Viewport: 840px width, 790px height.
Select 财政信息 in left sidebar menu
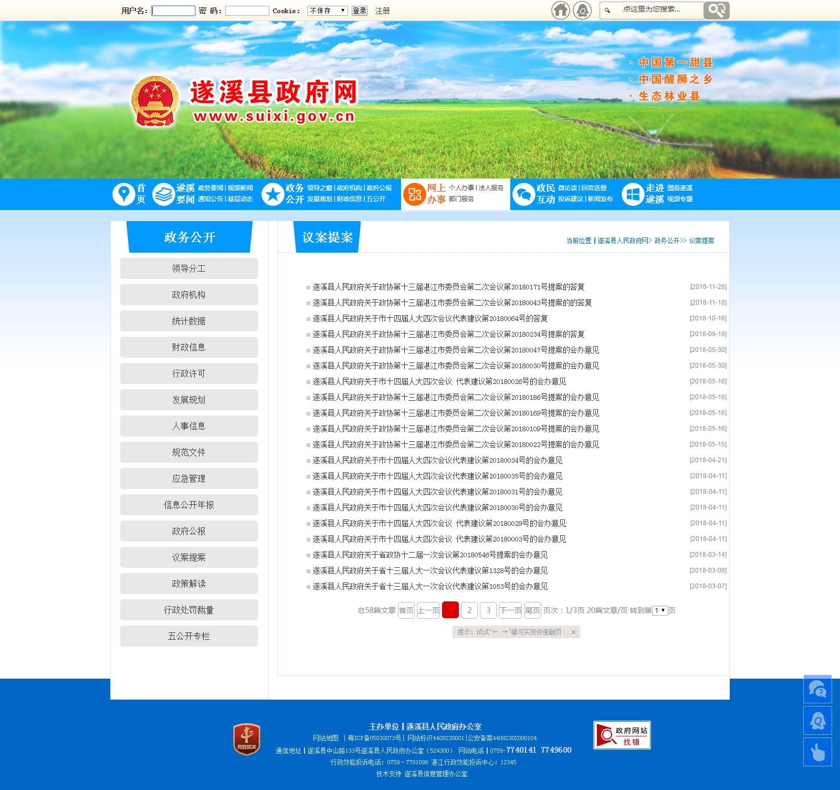tap(188, 347)
